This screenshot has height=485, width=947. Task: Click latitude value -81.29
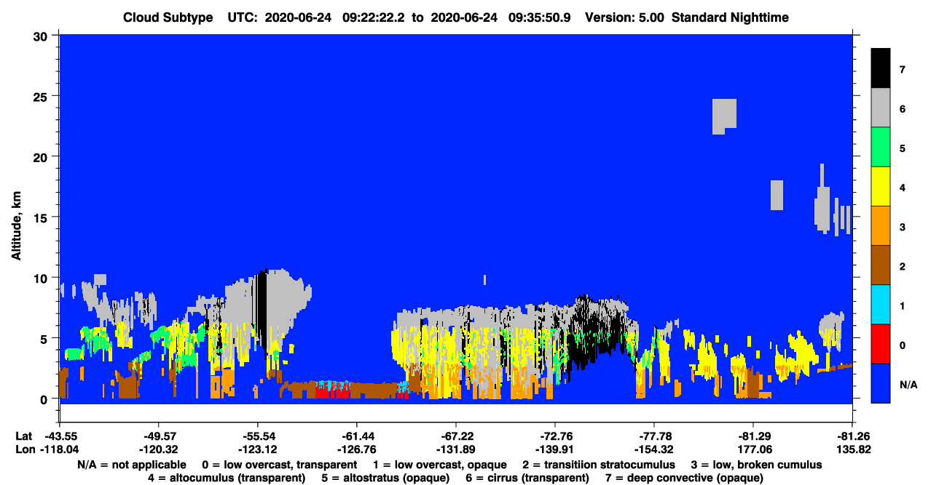(x=753, y=436)
